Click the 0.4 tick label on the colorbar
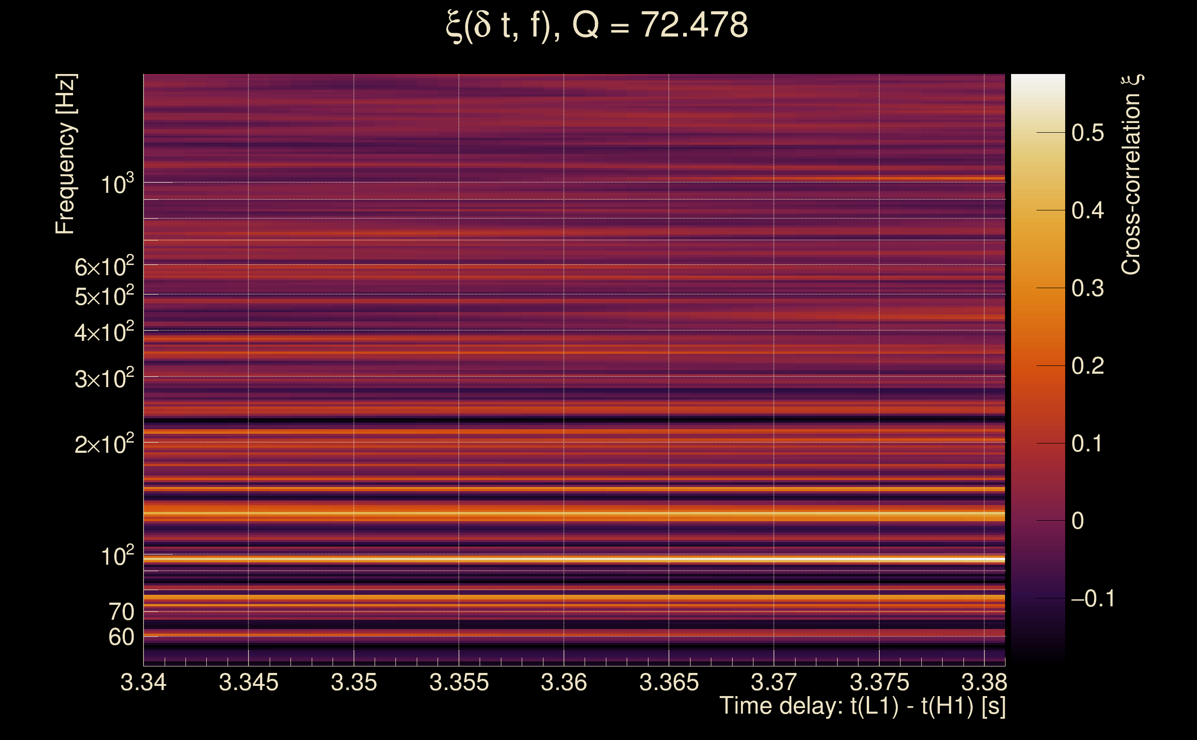This screenshot has height=740, width=1197. point(1087,210)
